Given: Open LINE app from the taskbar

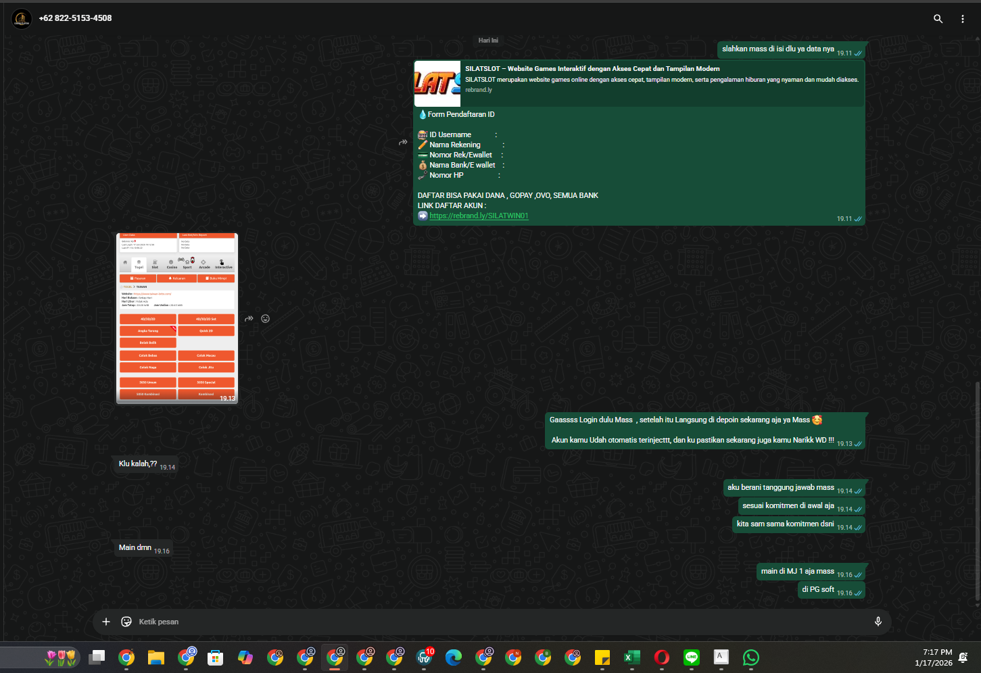Looking at the screenshot, I should click(x=692, y=657).
